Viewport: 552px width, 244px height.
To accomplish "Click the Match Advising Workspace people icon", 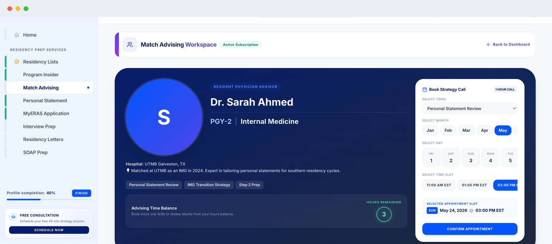I will (x=130, y=44).
